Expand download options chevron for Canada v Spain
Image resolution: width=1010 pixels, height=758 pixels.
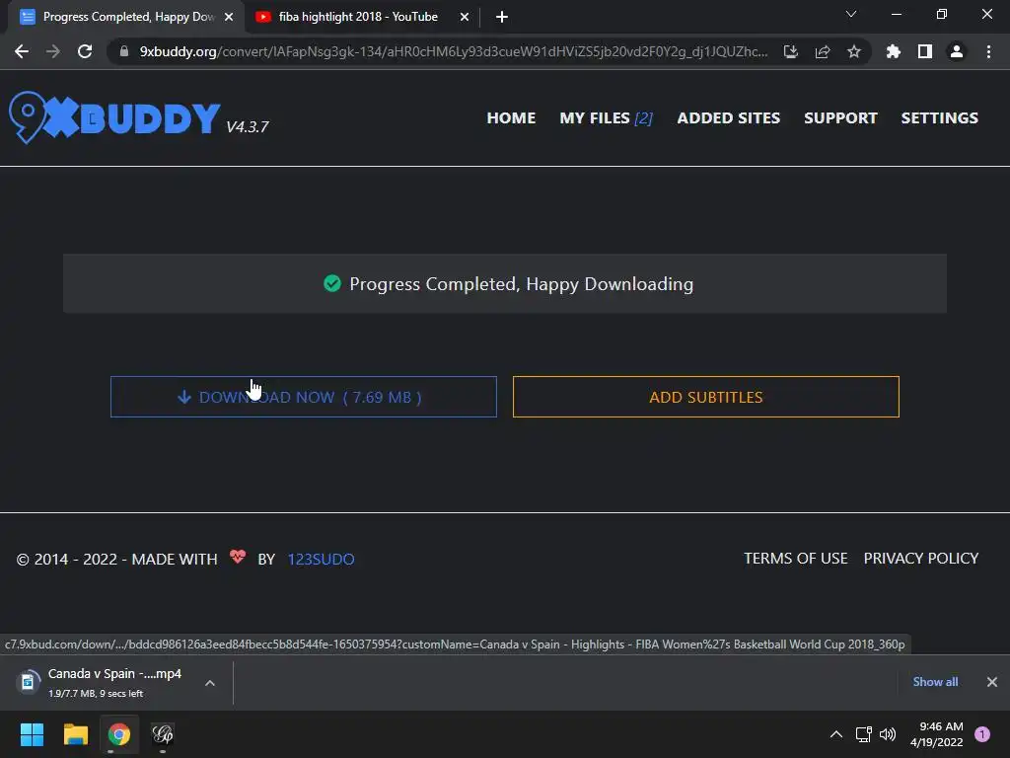[x=210, y=683]
